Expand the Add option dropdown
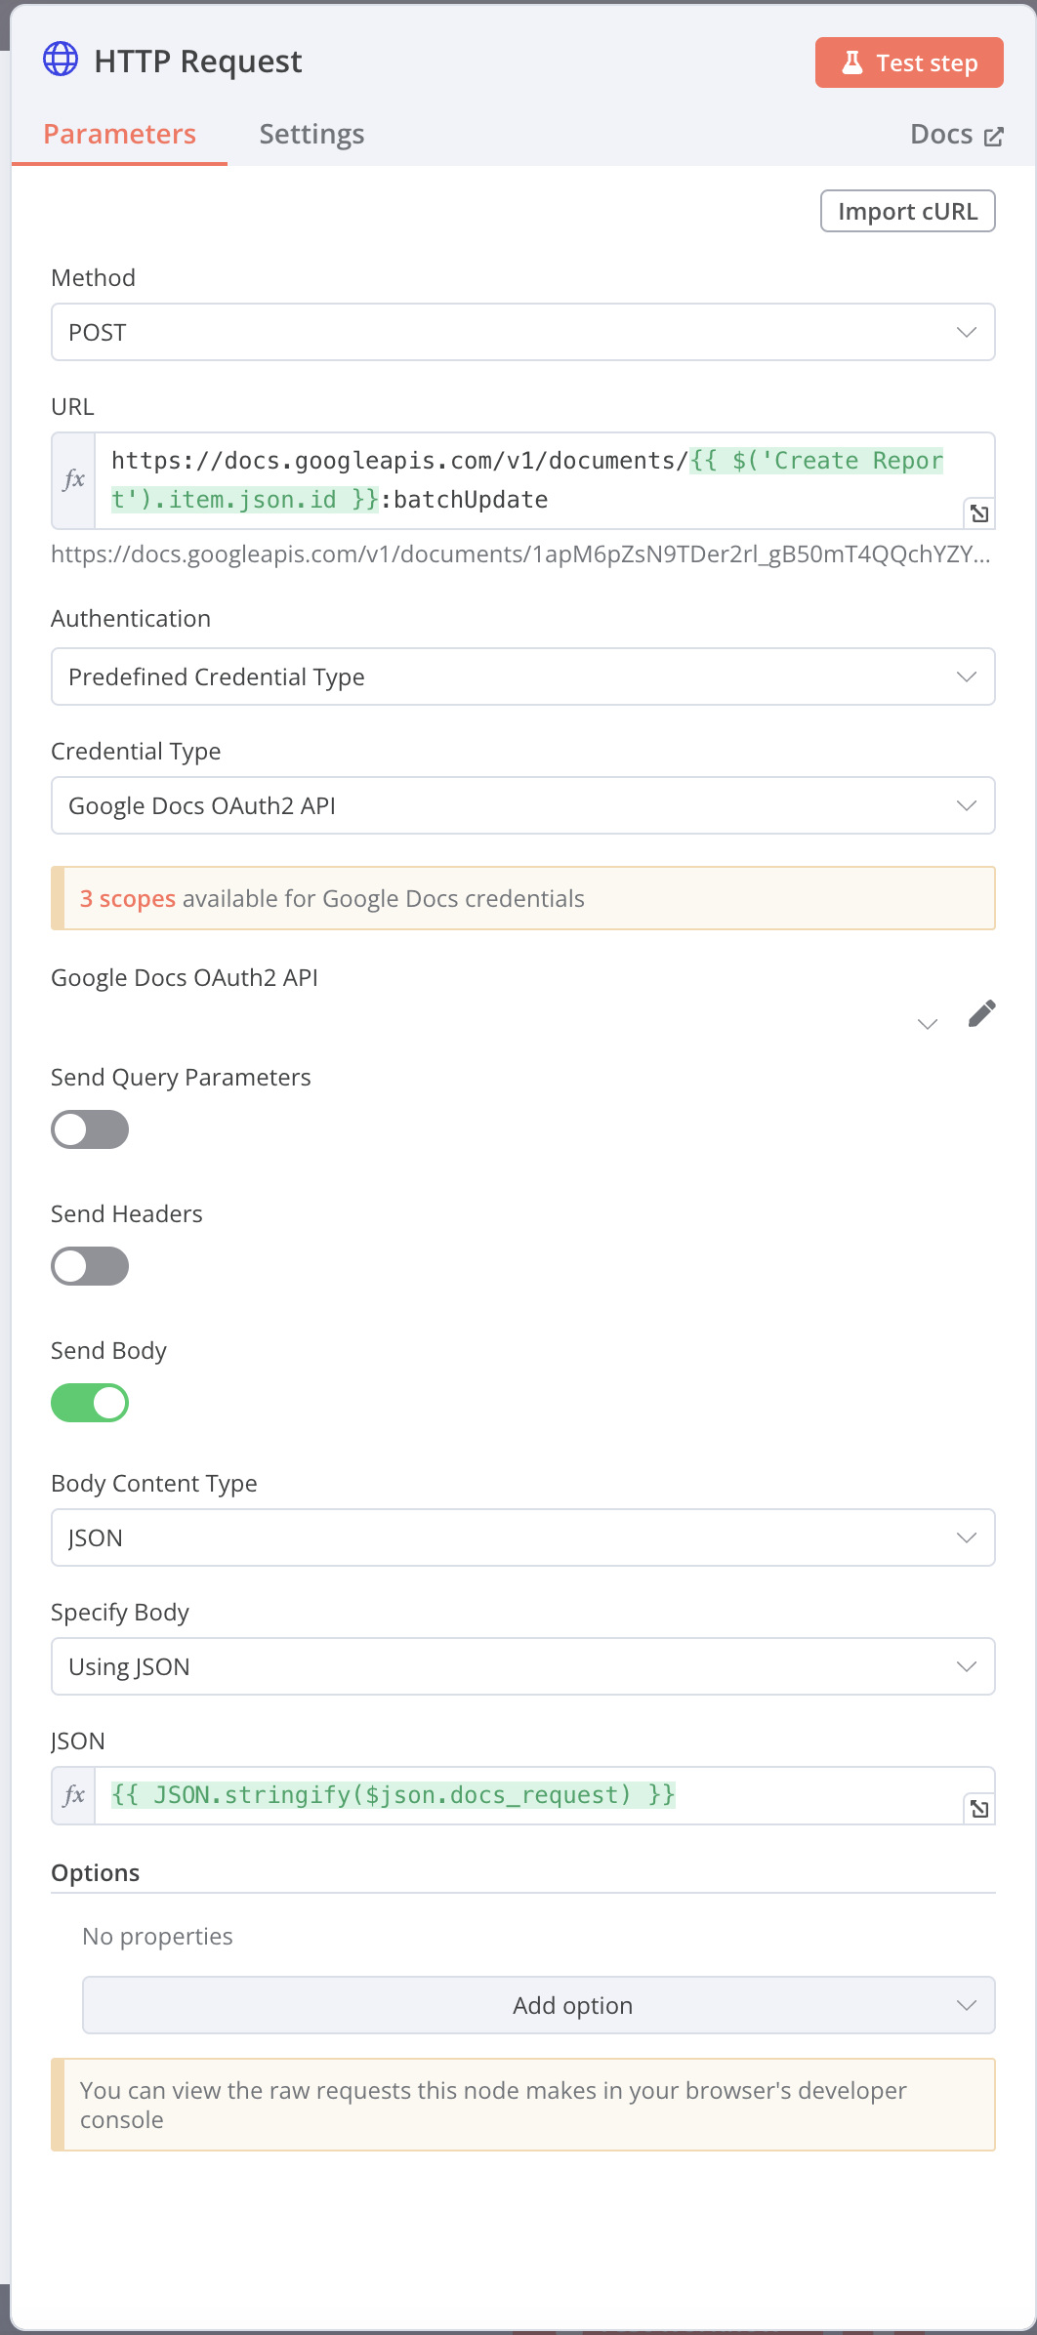Viewport: 1037px width, 2335px height. coord(538,2005)
